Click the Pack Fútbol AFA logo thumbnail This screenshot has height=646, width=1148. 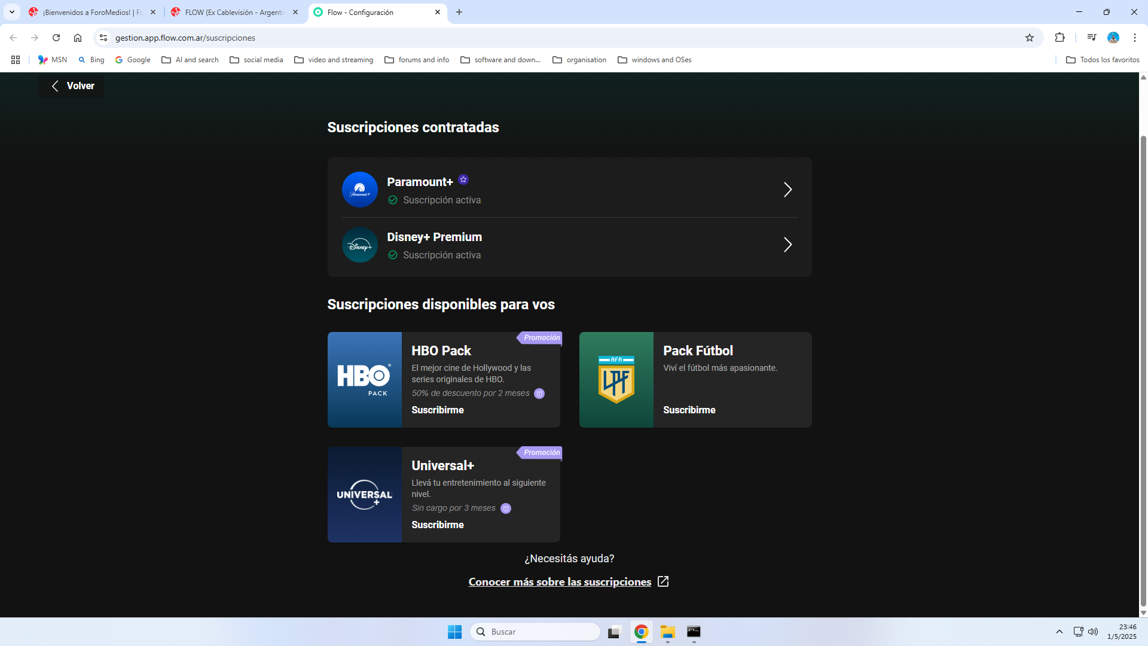(x=616, y=380)
